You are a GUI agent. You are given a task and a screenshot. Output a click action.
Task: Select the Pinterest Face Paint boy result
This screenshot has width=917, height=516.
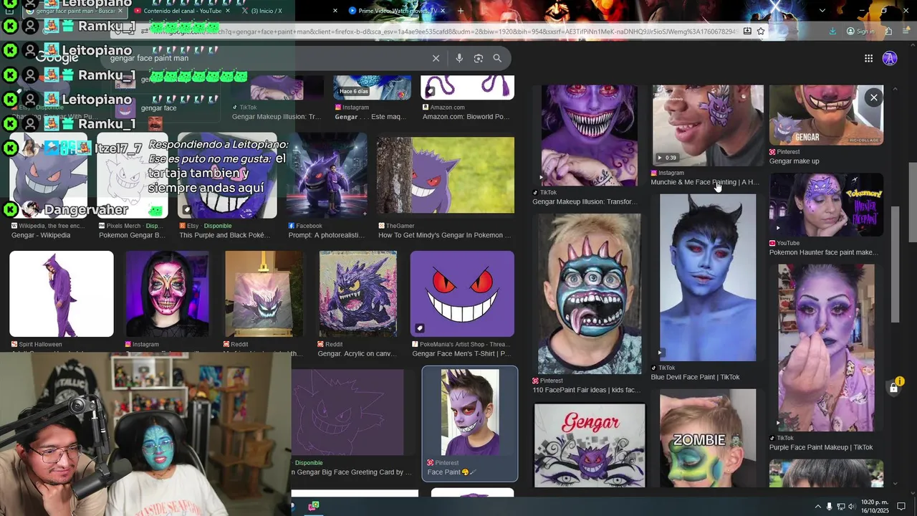(470, 424)
